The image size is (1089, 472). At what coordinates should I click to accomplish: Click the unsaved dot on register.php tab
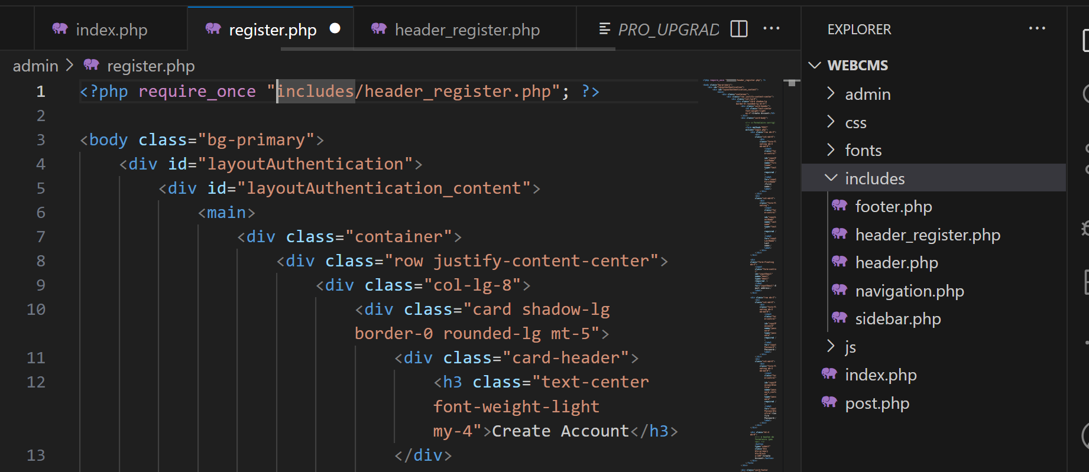pos(335,29)
